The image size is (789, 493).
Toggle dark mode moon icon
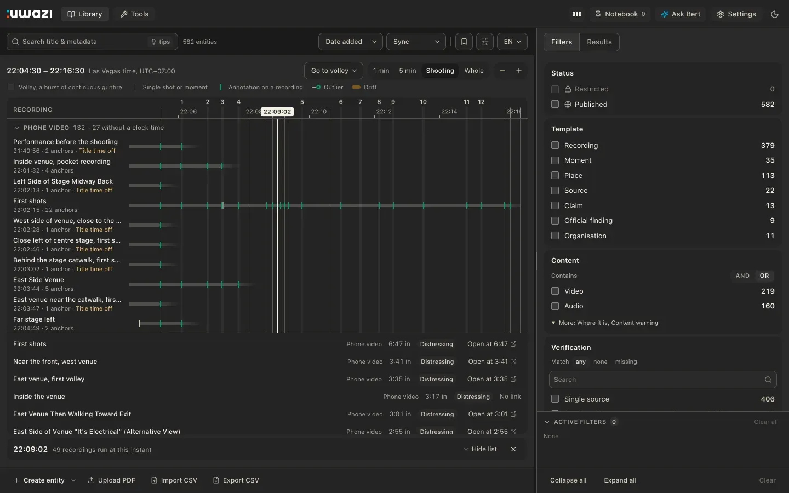(x=775, y=14)
